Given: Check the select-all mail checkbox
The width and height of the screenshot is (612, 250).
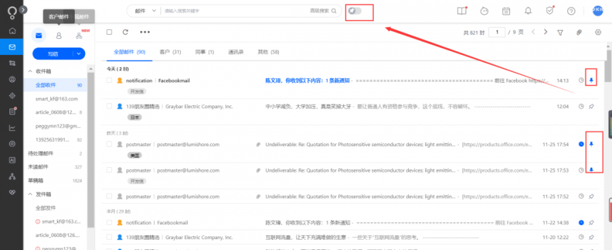Looking at the screenshot, I should click(x=109, y=33).
